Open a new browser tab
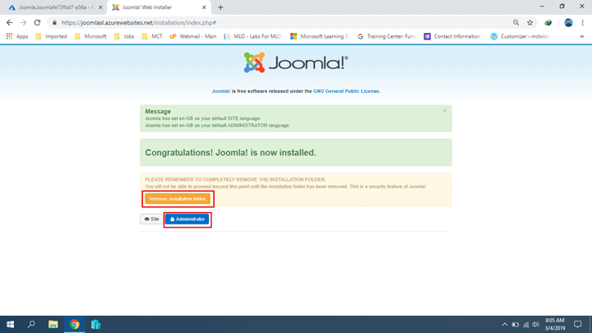This screenshot has height=333, width=592. tap(220, 7)
